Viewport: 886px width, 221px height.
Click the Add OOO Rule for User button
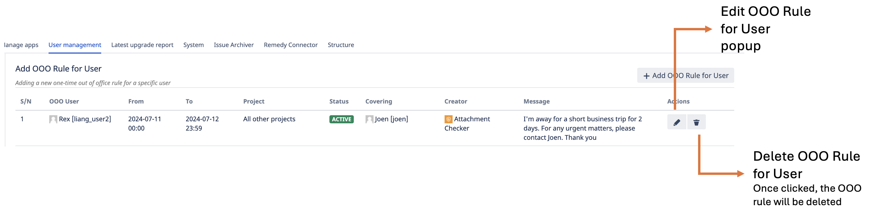click(x=685, y=75)
